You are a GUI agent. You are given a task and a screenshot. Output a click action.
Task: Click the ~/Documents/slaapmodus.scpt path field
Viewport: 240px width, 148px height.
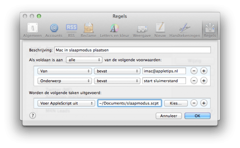click(x=130, y=103)
